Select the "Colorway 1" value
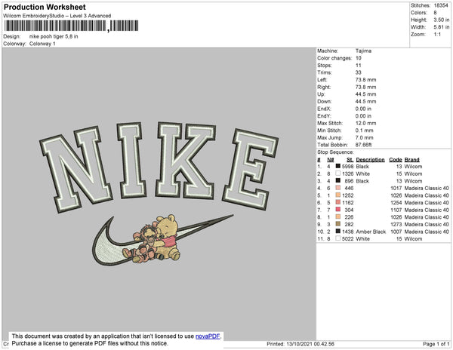The height and width of the screenshot is (350, 453). [42, 44]
